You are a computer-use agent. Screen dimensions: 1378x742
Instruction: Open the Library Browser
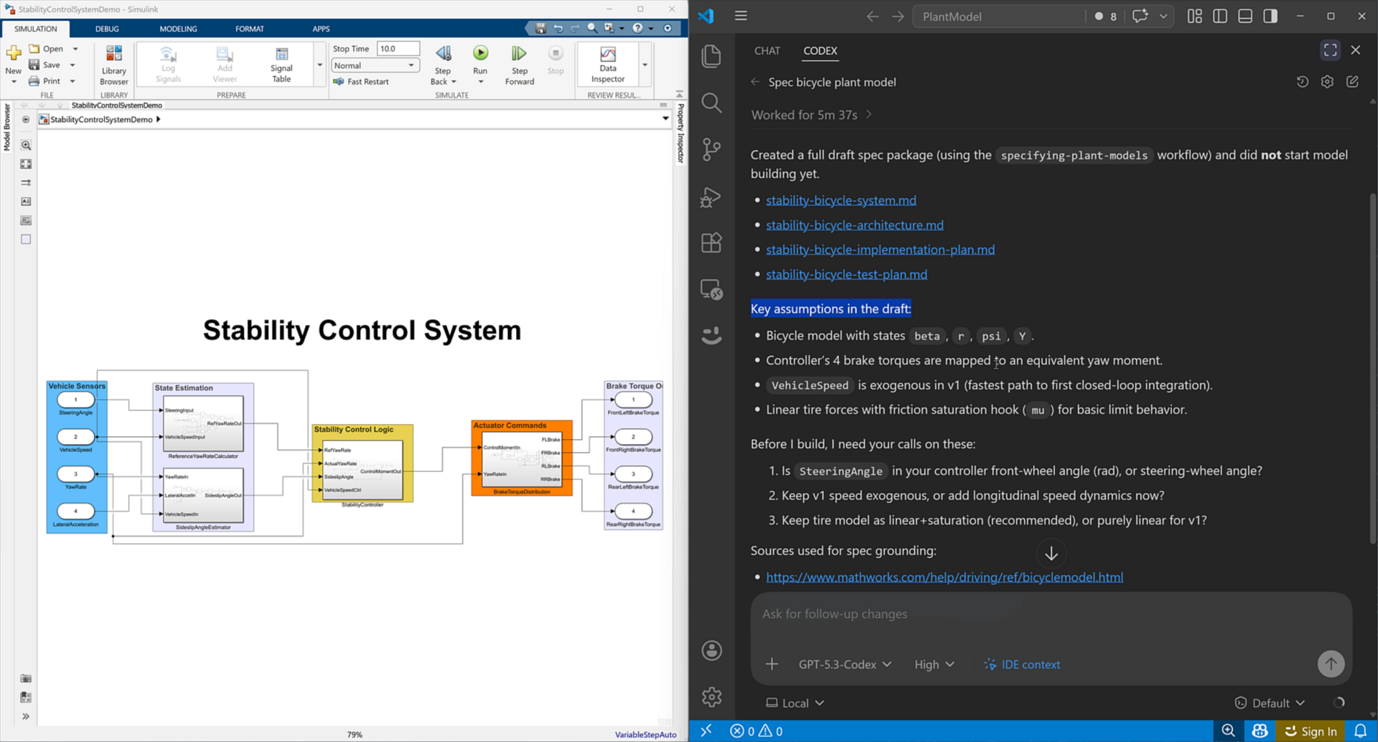(113, 65)
